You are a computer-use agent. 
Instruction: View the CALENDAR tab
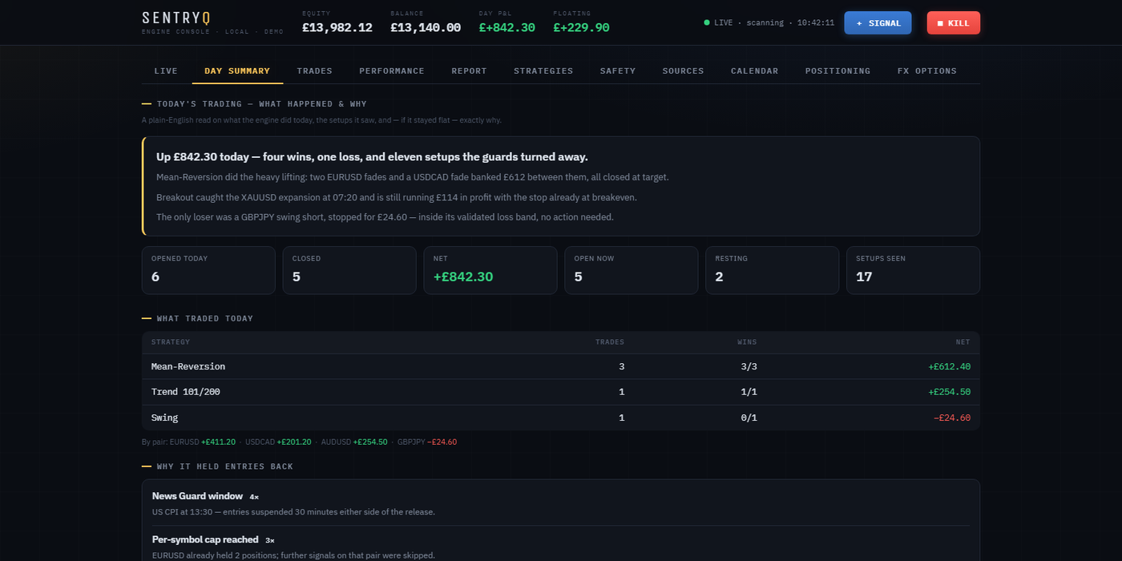(754, 71)
